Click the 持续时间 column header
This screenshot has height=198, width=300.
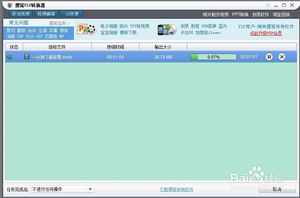tap(115, 47)
